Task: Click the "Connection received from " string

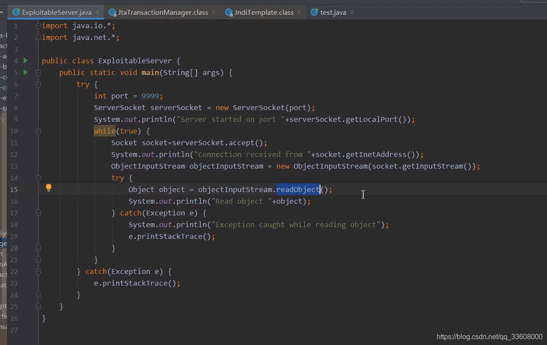Action: (x=252, y=154)
